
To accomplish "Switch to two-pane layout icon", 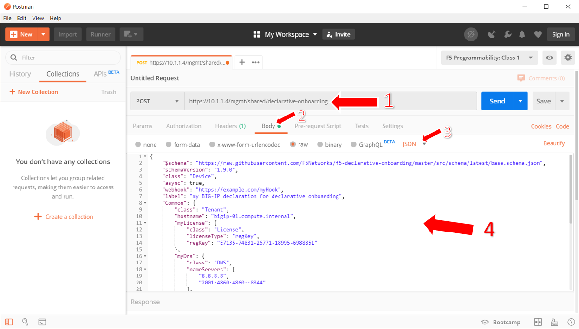I will (x=538, y=322).
